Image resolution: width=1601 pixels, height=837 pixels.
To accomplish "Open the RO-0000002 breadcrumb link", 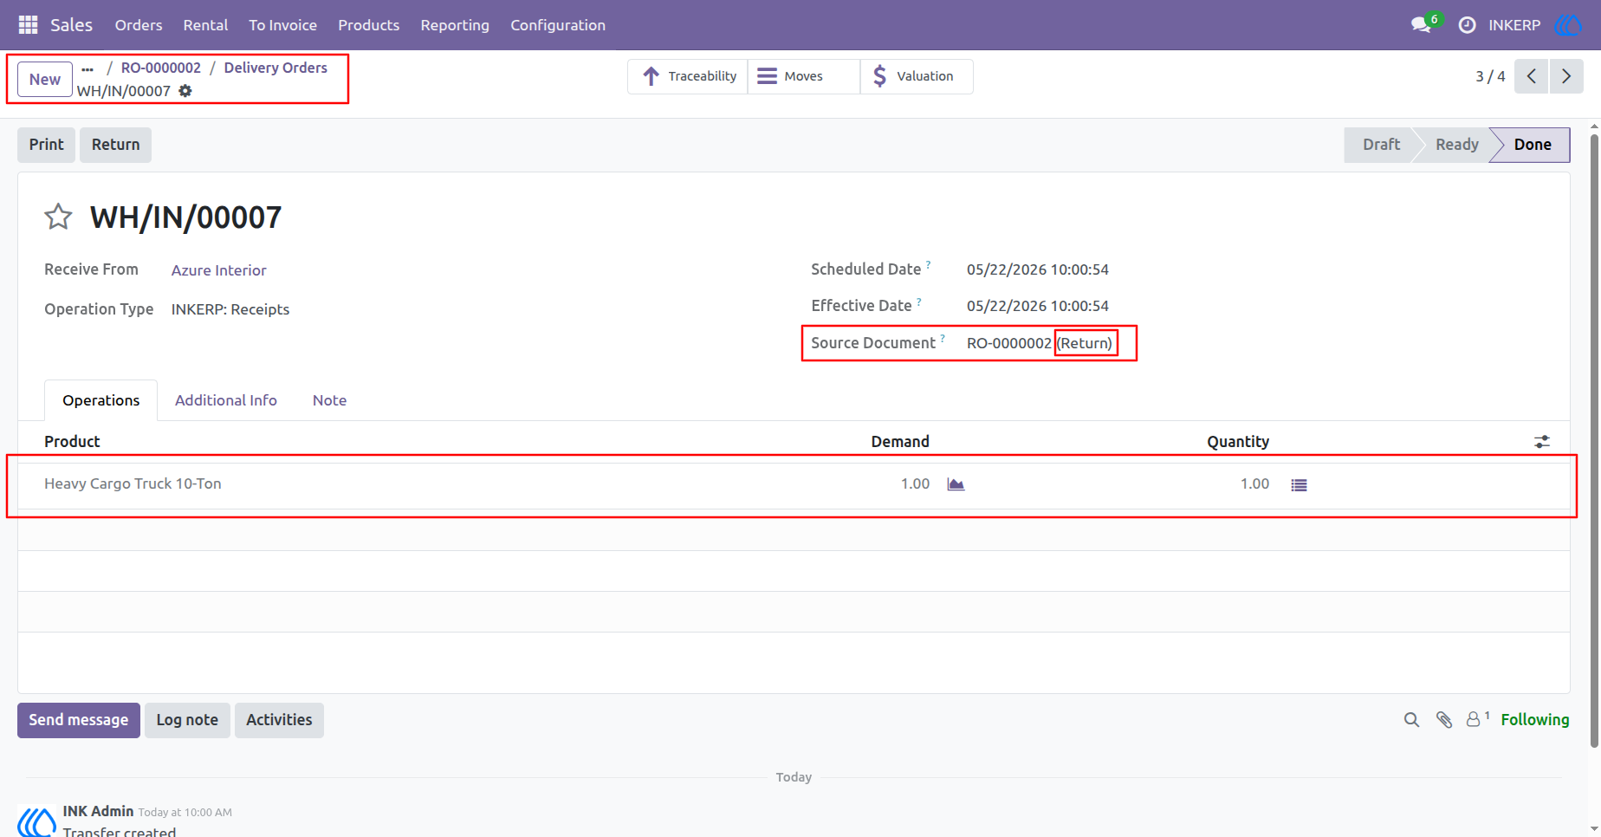I will point(161,68).
